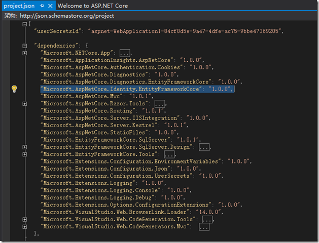The image size is (319, 243).
Task: Click the "dependencies" key
Action: tap(56, 46)
